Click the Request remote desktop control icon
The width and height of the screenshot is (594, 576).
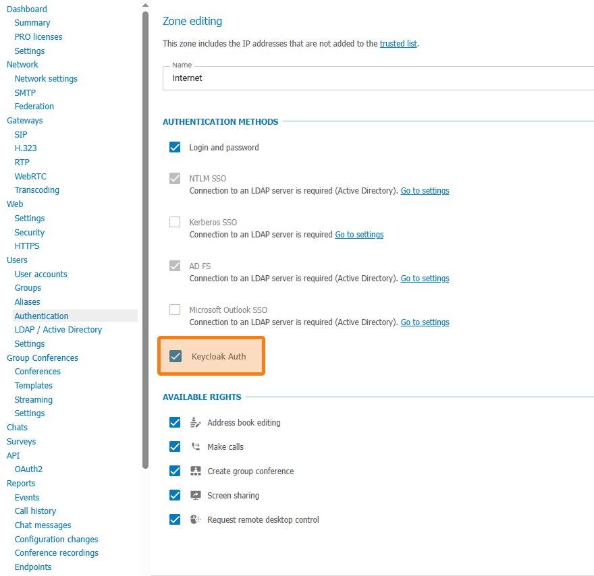196,520
